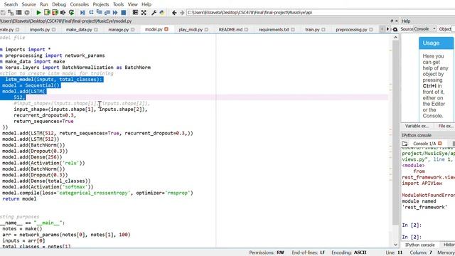This screenshot has height=256, width=455.
Task: Click the Object input field in Help
Action: click(x=454, y=29)
